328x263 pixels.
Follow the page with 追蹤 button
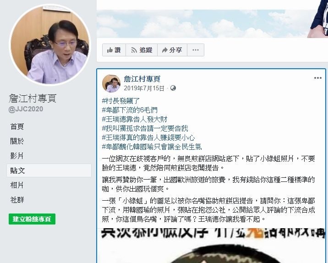tap(142, 50)
